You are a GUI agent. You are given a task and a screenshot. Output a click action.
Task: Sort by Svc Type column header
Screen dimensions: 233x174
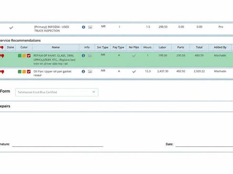[x=103, y=48]
